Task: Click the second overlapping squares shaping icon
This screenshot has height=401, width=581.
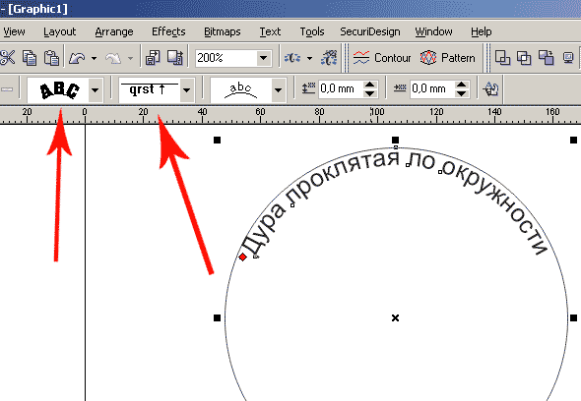Action: (x=524, y=58)
